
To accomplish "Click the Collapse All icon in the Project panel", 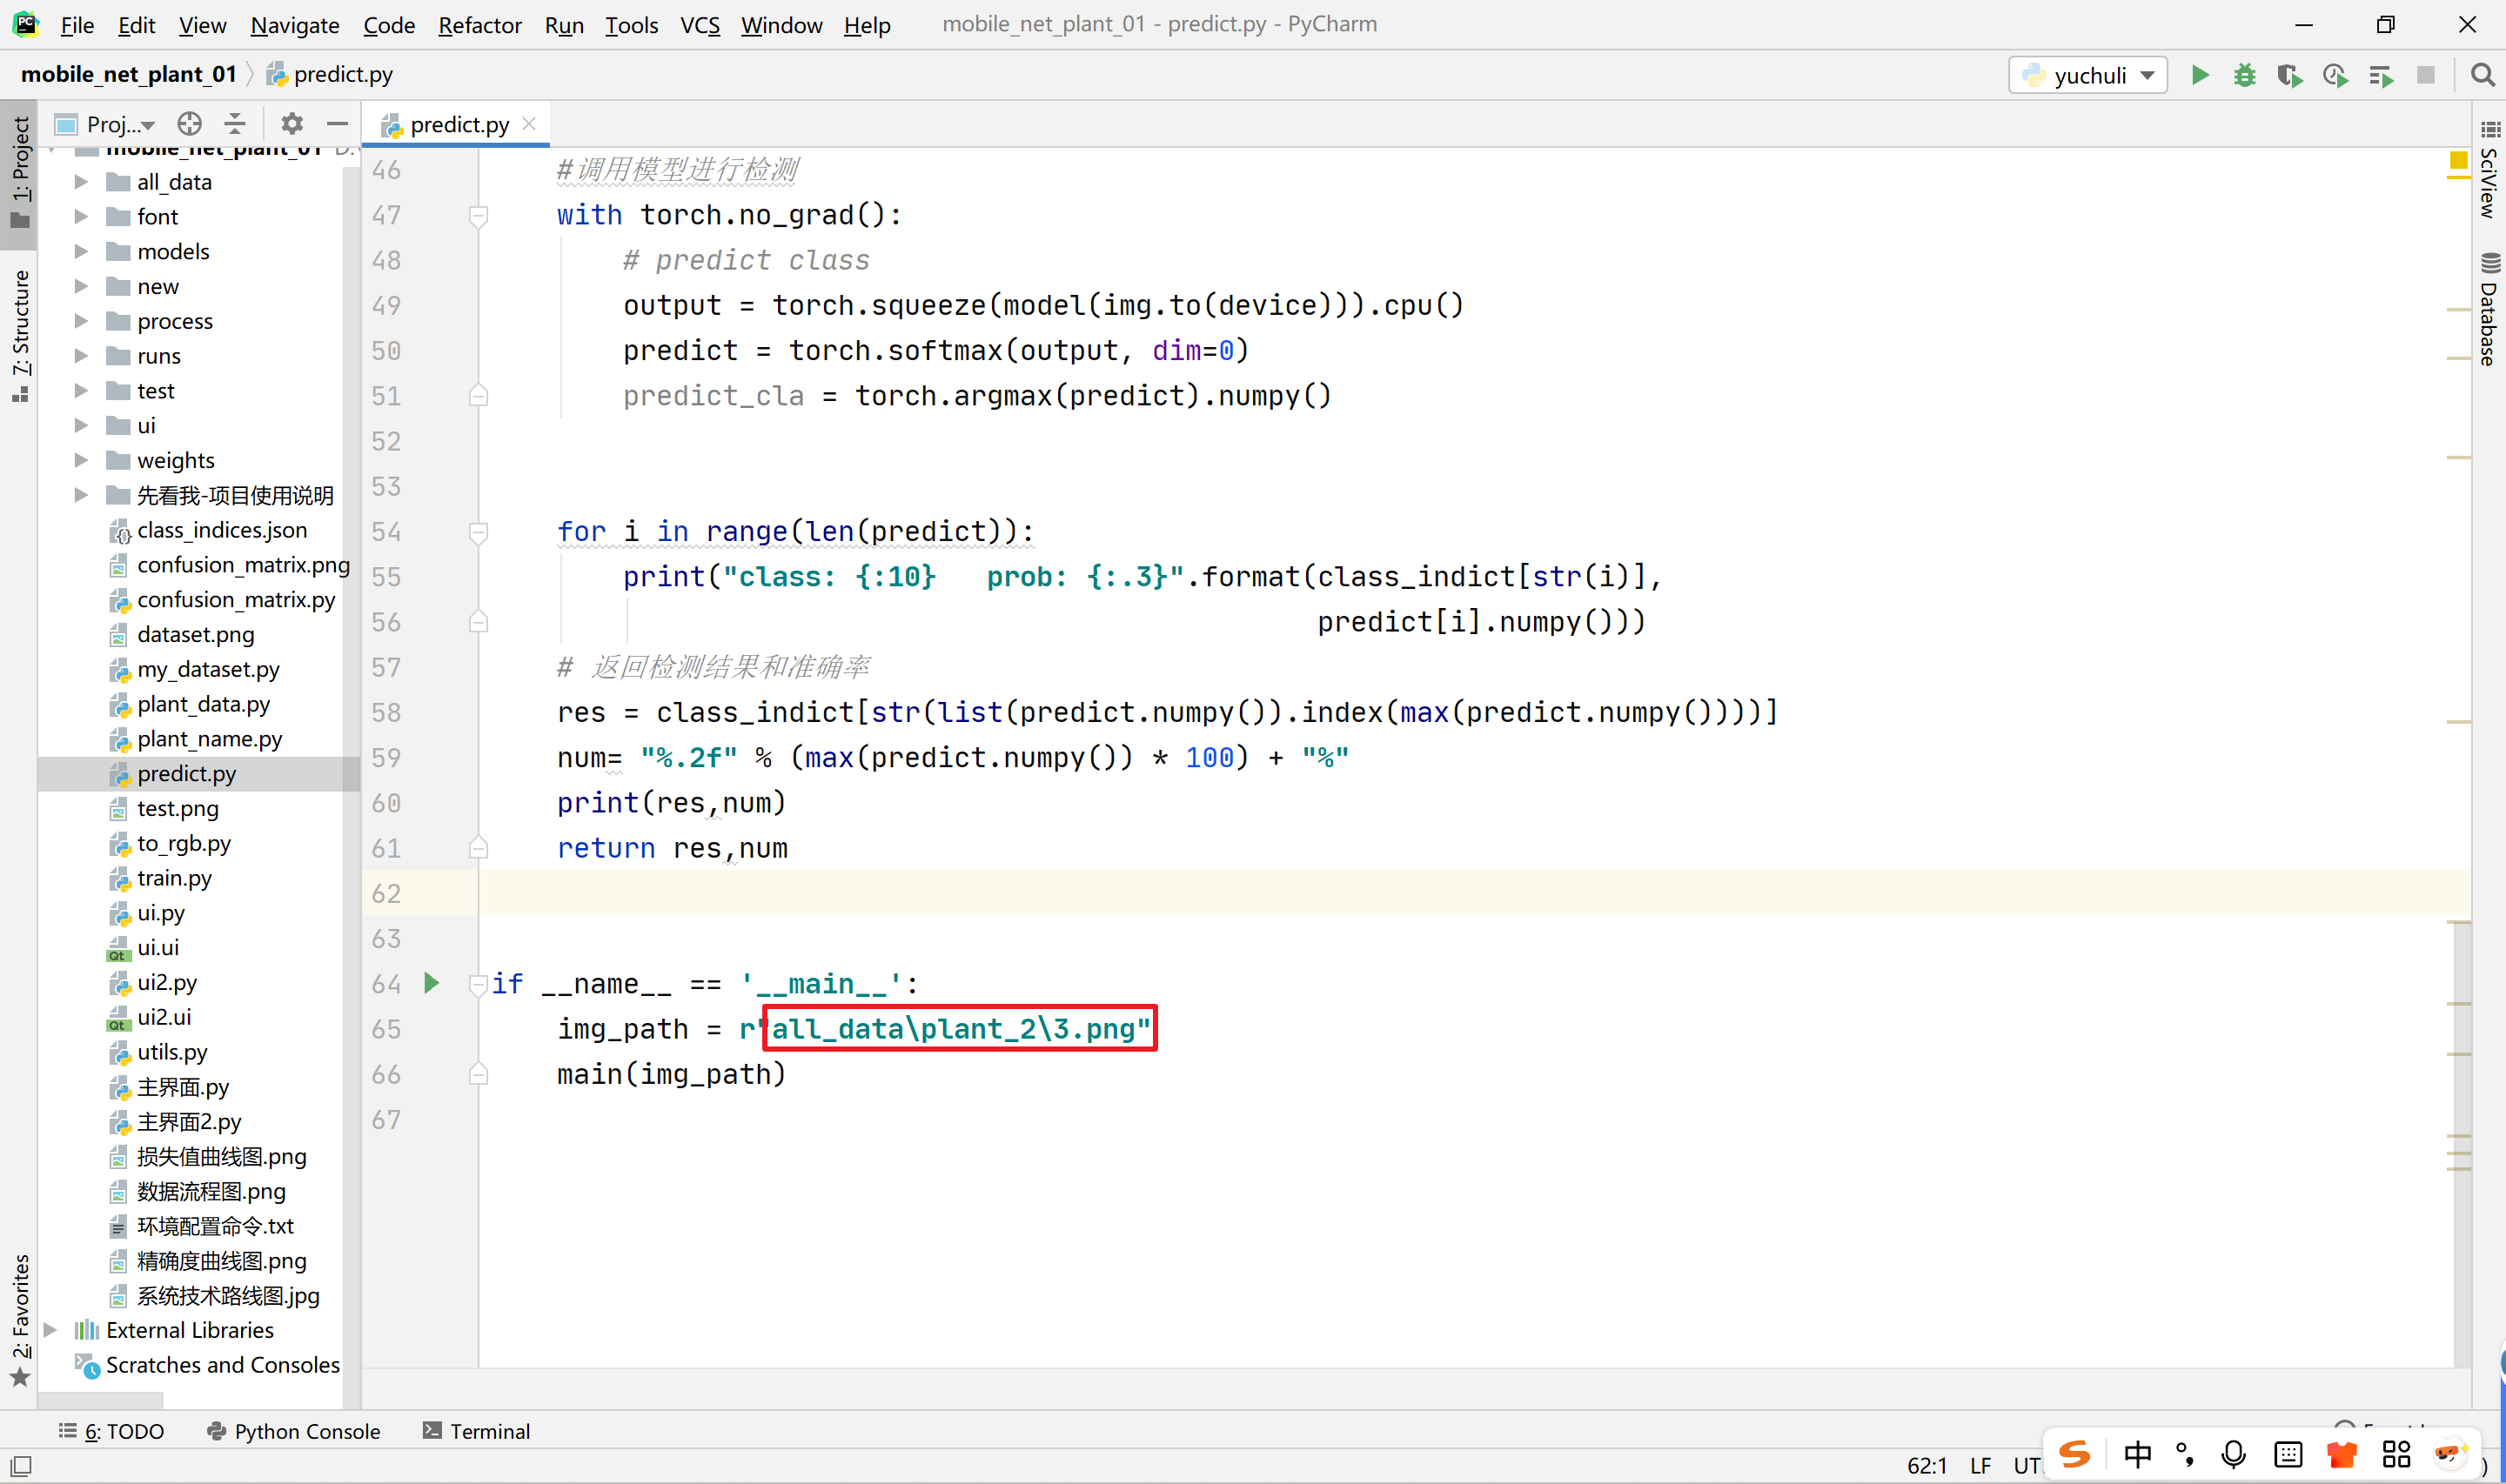I will (235, 124).
